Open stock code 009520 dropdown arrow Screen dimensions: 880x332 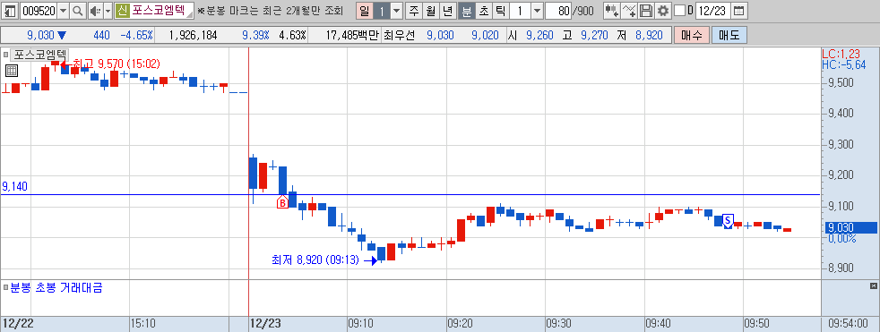(63, 10)
